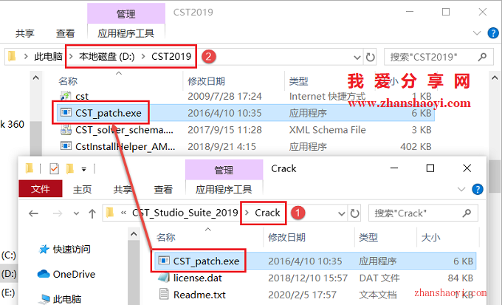Click the Readme.txt file icon
Screen dimensions: 502x305
(x=164, y=294)
